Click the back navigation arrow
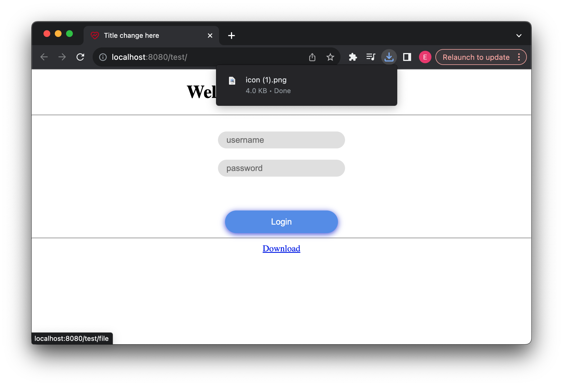 click(44, 57)
